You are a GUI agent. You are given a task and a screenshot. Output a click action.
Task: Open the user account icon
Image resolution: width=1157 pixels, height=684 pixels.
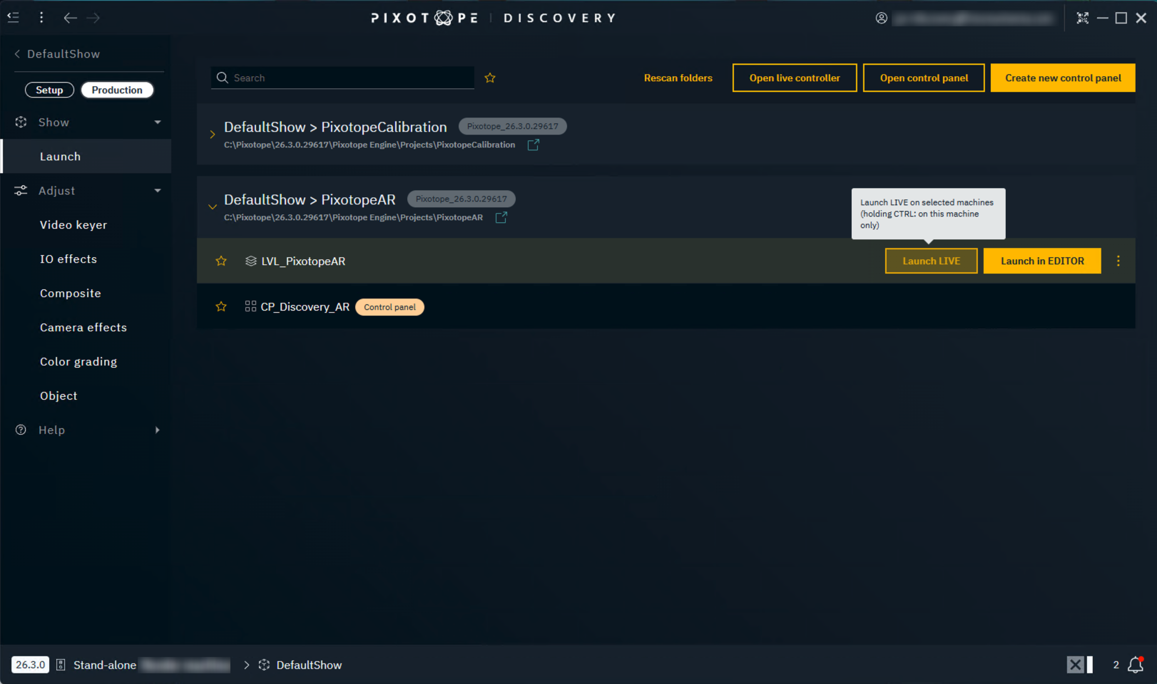[881, 18]
